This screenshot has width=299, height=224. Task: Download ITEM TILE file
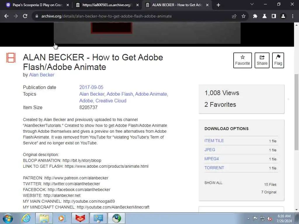214,141
